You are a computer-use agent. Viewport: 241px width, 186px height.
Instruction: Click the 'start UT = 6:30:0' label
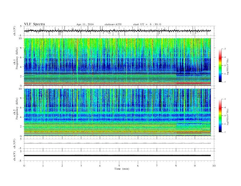coord(147,24)
